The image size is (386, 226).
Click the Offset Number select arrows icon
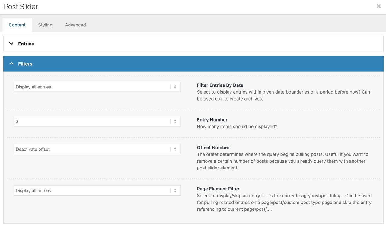click(175, 149)
